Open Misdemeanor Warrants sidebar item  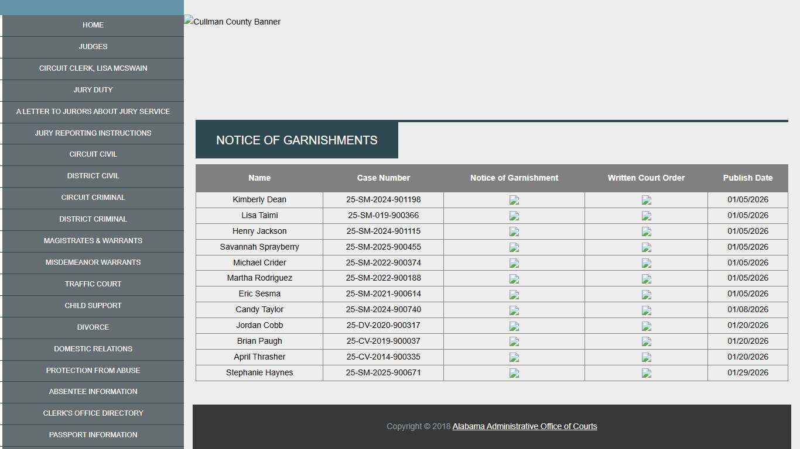pos(93,263)
